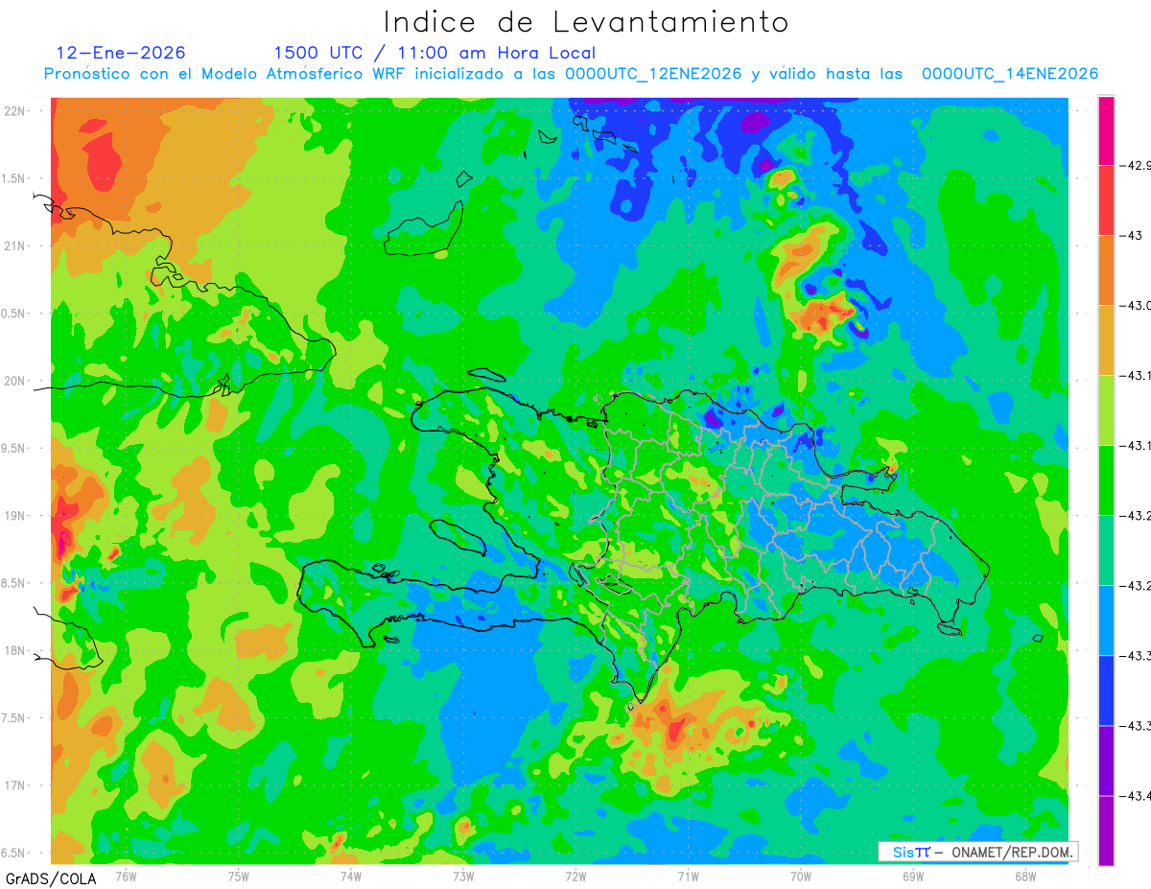Click the '22N' latitude label

pyautogui.click(x=16, y=110)
